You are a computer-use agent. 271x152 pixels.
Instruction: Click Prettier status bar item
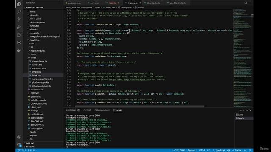237,150
